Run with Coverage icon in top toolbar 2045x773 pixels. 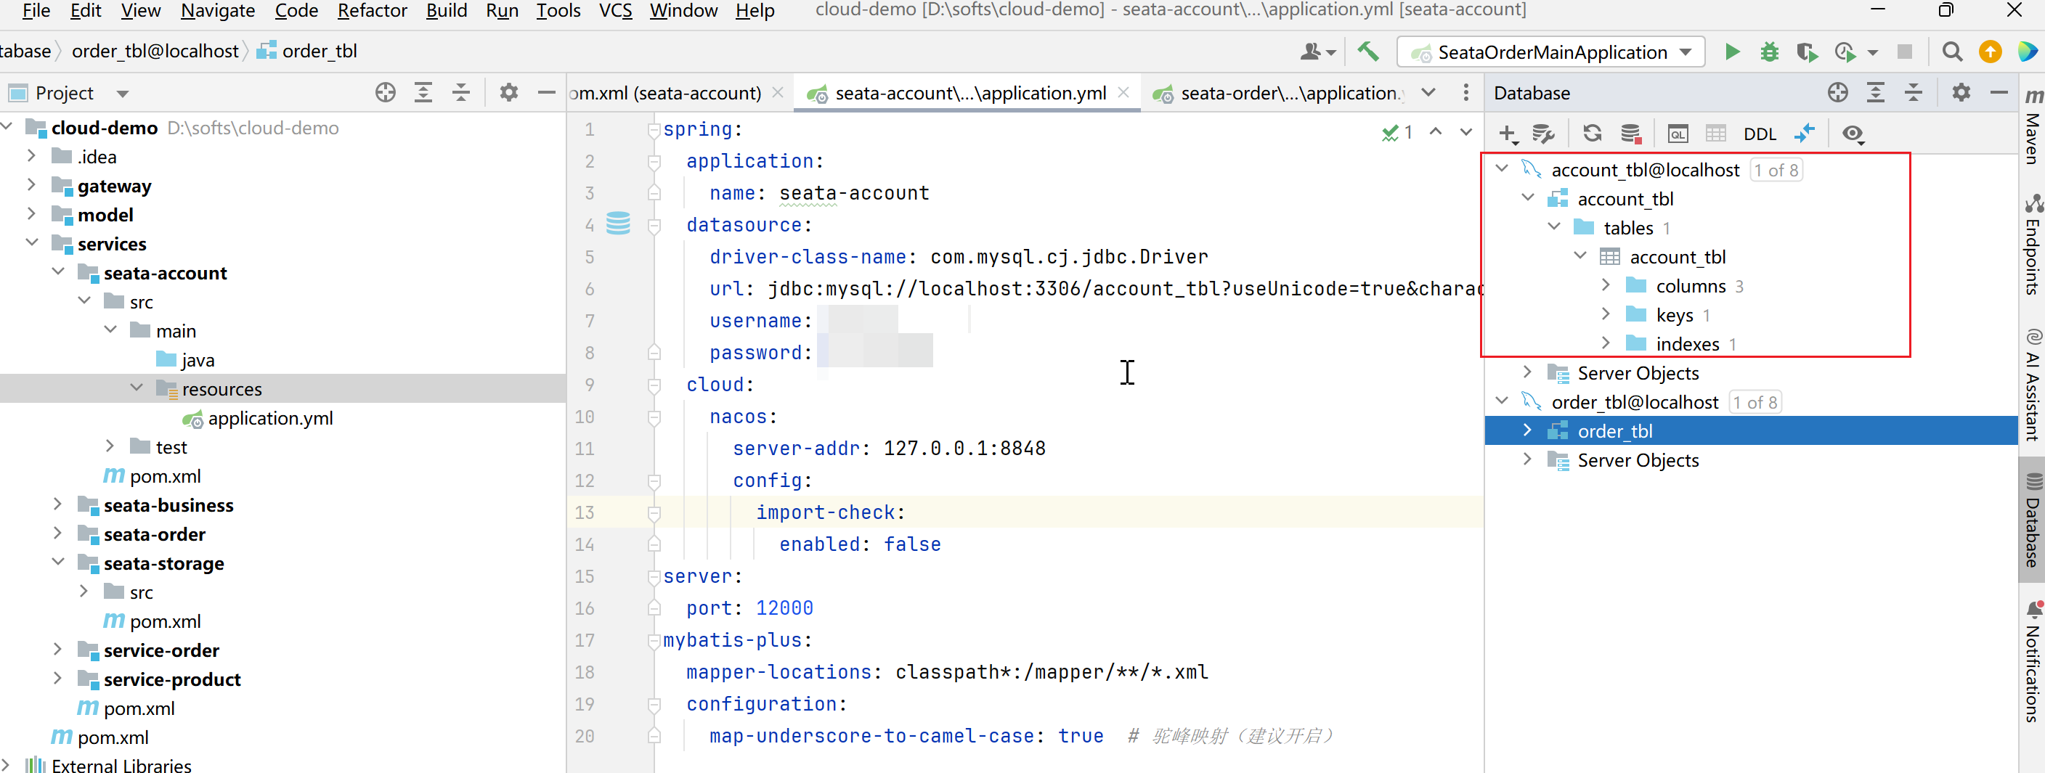1808,52
